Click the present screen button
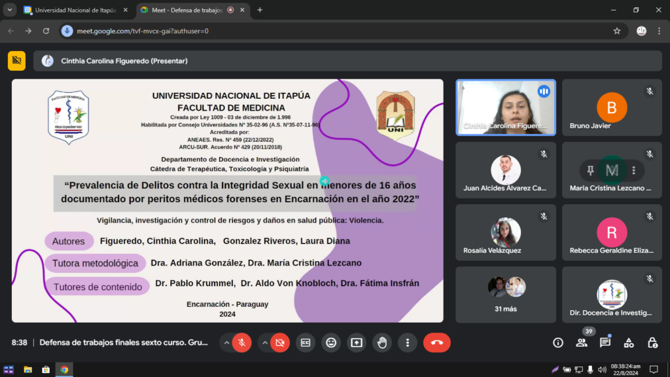 (x=357, y=342)
